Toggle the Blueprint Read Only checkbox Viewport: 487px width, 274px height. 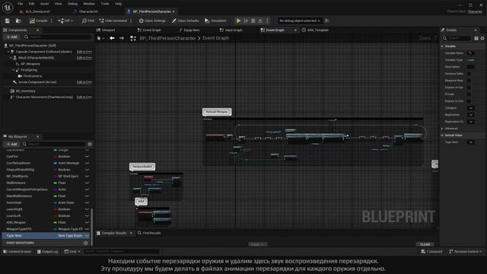(469, 81)
